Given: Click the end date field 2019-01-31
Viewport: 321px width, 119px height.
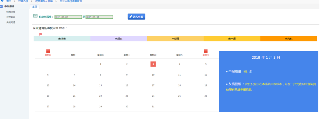Looking at the screenshot, I should tap(99, 17).
